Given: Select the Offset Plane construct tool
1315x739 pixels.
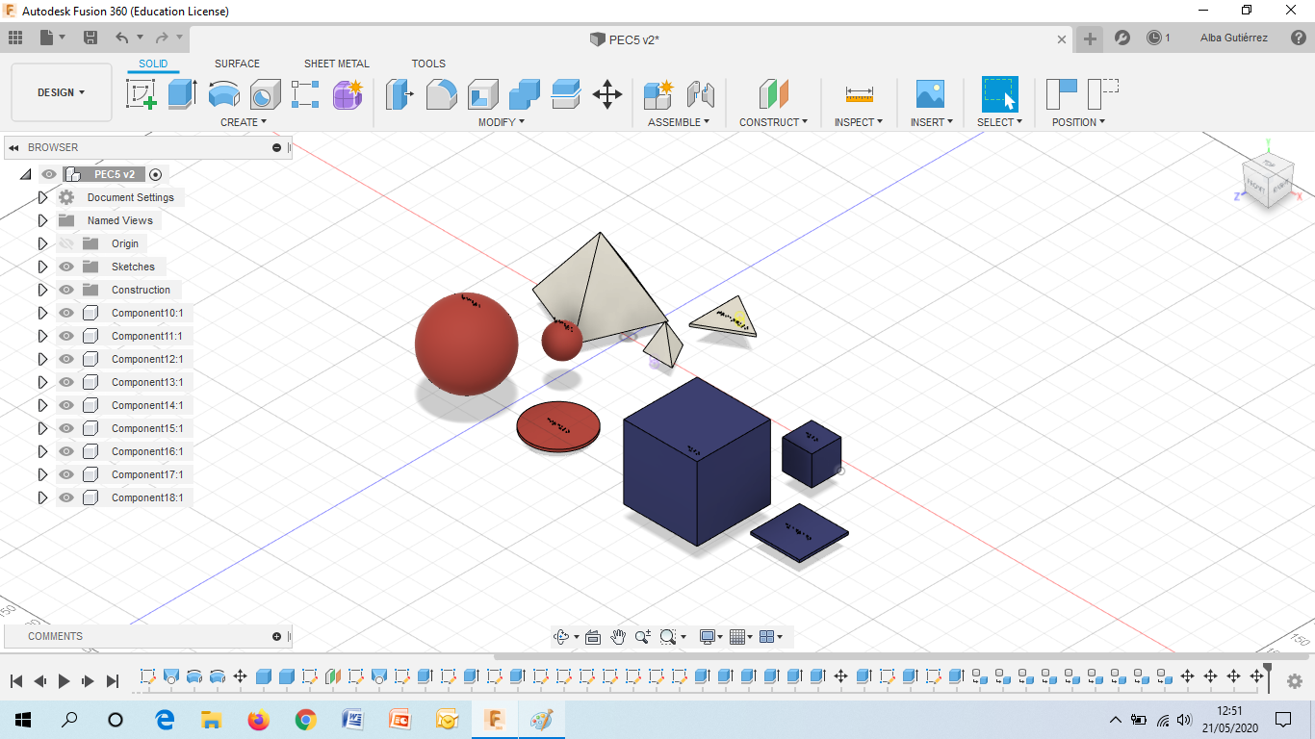Looking at the screenshot, I should (x=773, y=94).
